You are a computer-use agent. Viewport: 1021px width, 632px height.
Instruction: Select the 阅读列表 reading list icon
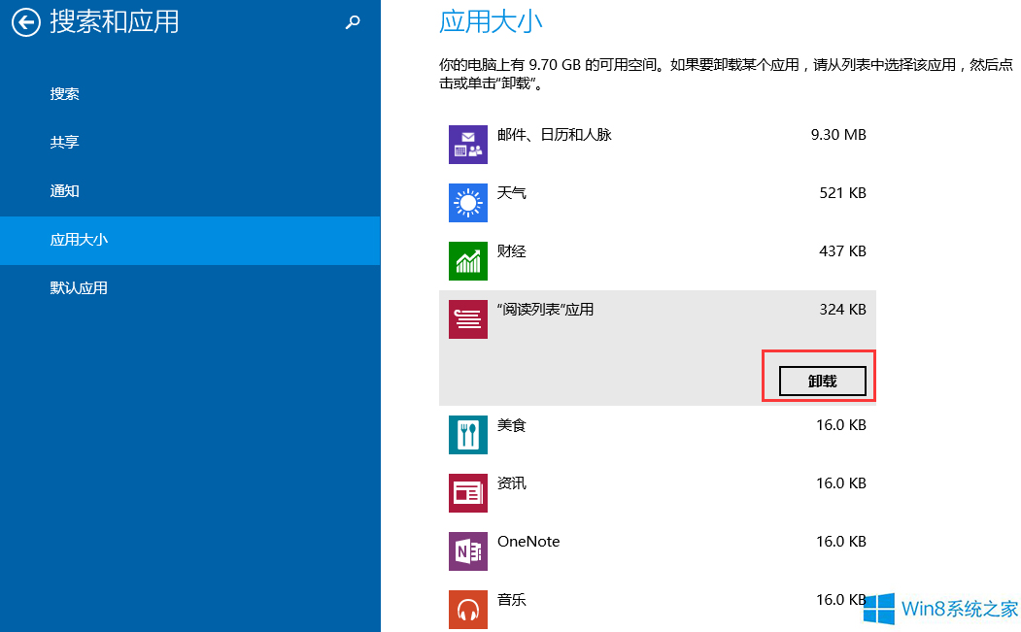[467, 318]
